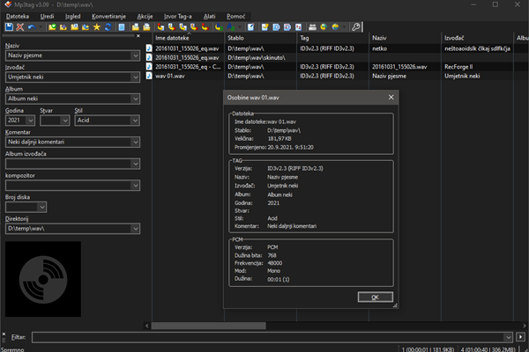The width and height of the screenshot is (529, 352).
Task: Open the Datoteka menu
Action: click(x=18, y=16)
